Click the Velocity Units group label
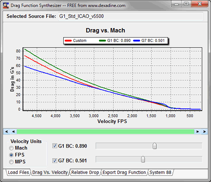Screen dimensions: 211x182 [26, 141]
